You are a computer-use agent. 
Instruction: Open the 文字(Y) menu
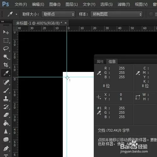point(89,4)
